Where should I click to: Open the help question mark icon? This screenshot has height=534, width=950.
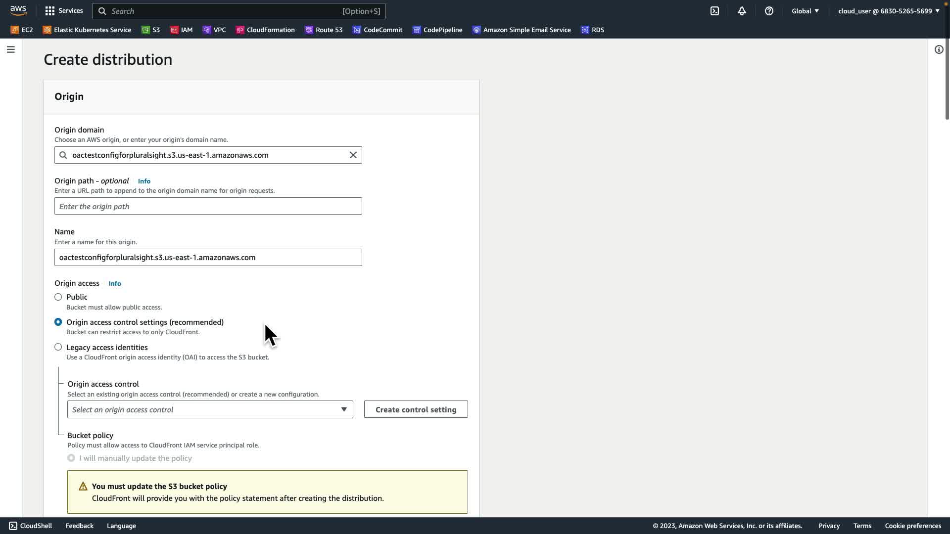pos(769,11)
